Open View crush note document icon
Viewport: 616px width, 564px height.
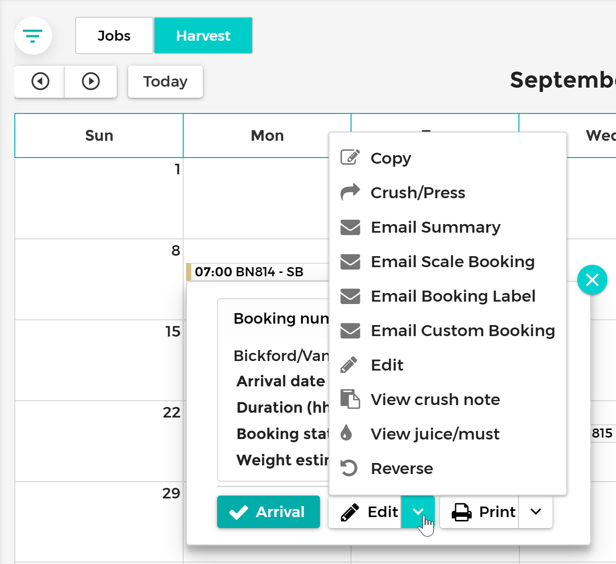click(350, 399)
